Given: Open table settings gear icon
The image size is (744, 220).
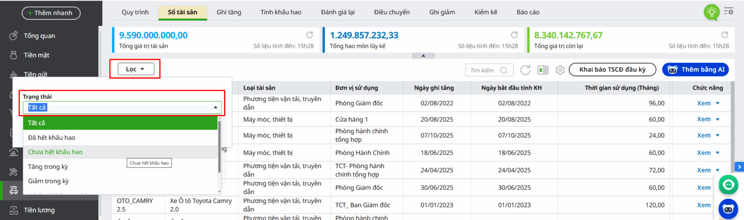Looking at the screenshot, I should (560, 70).
